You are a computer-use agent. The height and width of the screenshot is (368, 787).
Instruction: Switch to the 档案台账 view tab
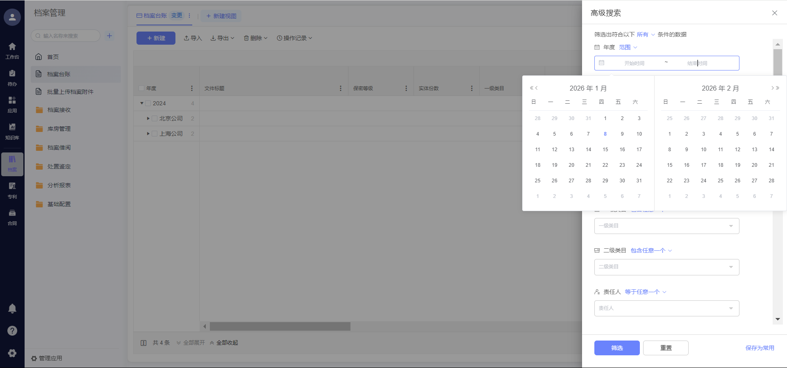pyautogui.click(x=152, y=16)
